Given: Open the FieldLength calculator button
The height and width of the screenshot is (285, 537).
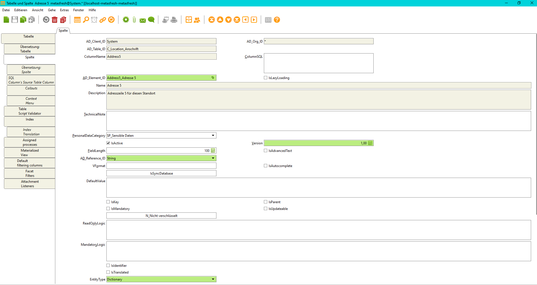Looking at the screenshot, I should click(x=213, y=150).
